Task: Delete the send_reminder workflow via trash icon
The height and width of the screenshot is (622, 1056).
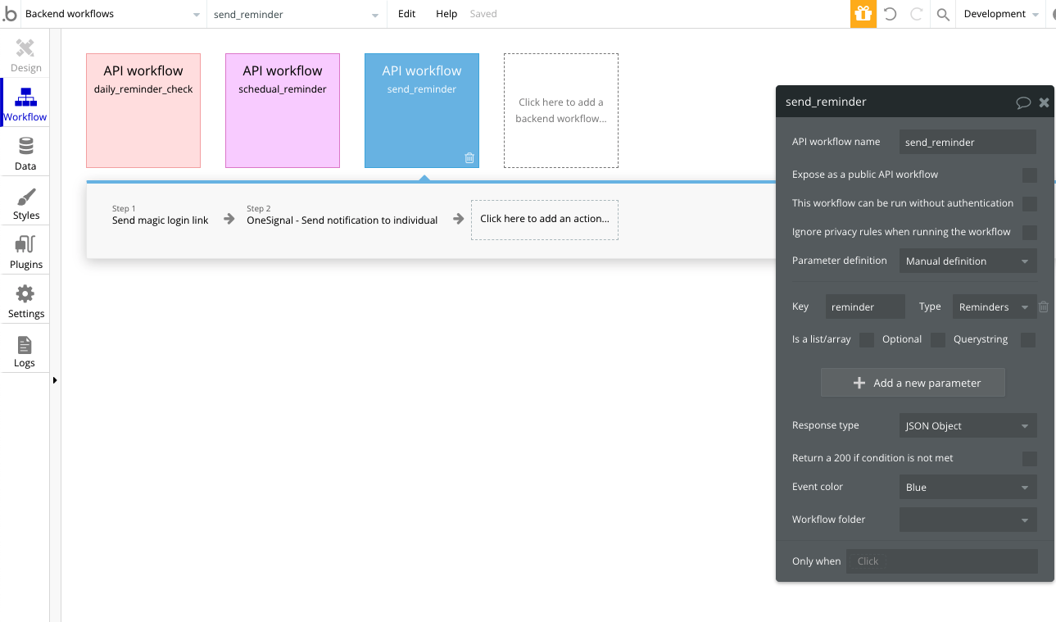Action: (x=469, y=157)
